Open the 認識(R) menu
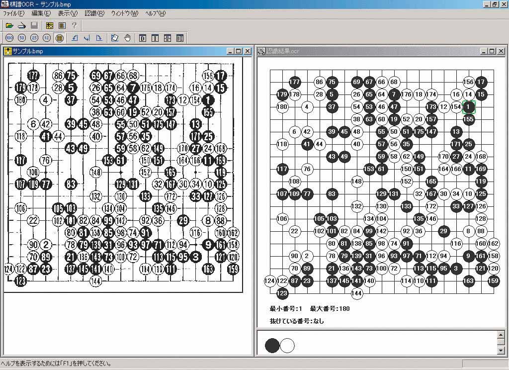Viewport: 509px width, 370px height. pos(94,13)
